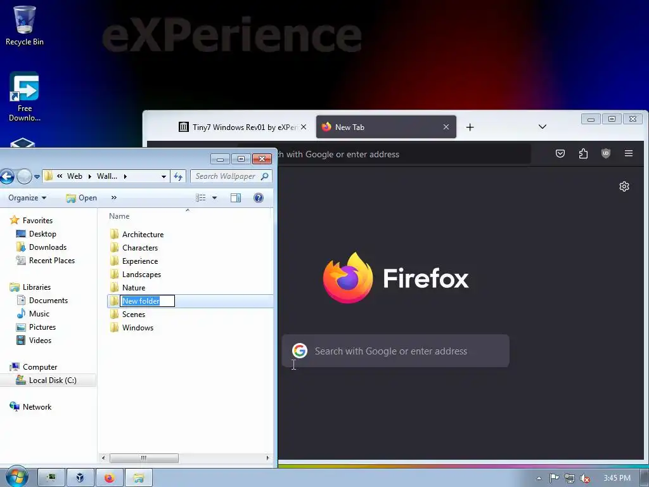The height and width of the screenshot is (487, 649).
Task: Select the Characters folder
Action: click(x=139, y=248)
